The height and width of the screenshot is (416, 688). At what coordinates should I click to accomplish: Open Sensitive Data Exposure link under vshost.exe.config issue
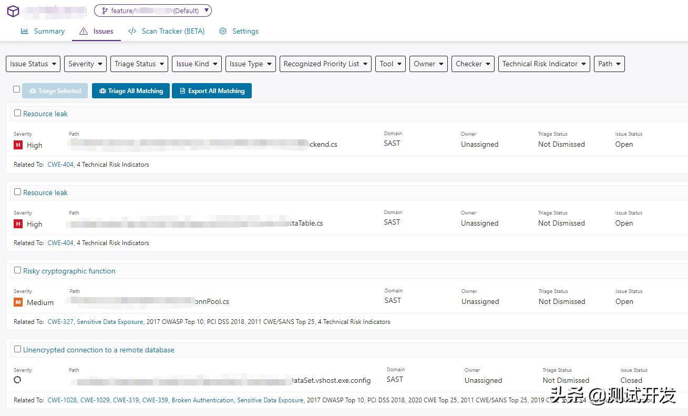[270, 400]
